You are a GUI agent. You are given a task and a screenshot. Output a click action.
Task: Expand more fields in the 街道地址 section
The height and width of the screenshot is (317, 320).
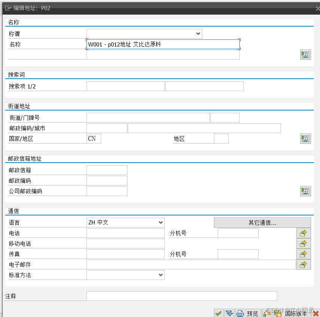coord(305,139)
